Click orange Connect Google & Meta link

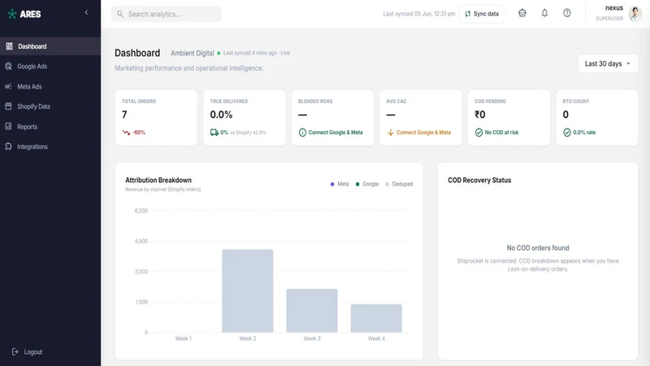(x=423, y=133)
